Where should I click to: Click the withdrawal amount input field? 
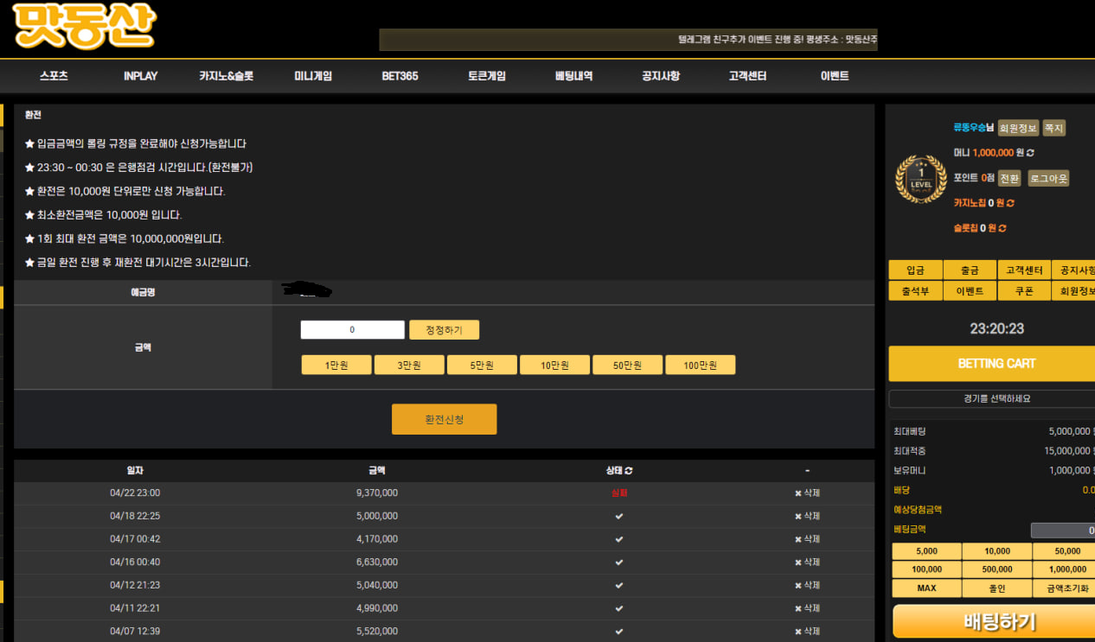point(352,330)
